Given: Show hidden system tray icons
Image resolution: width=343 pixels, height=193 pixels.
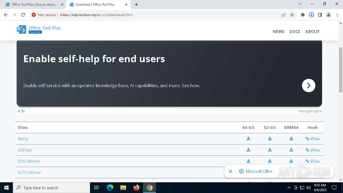Looking at the screenshot, I should [289, 188].
